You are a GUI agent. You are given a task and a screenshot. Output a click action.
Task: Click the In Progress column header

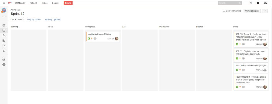(90, 27)
